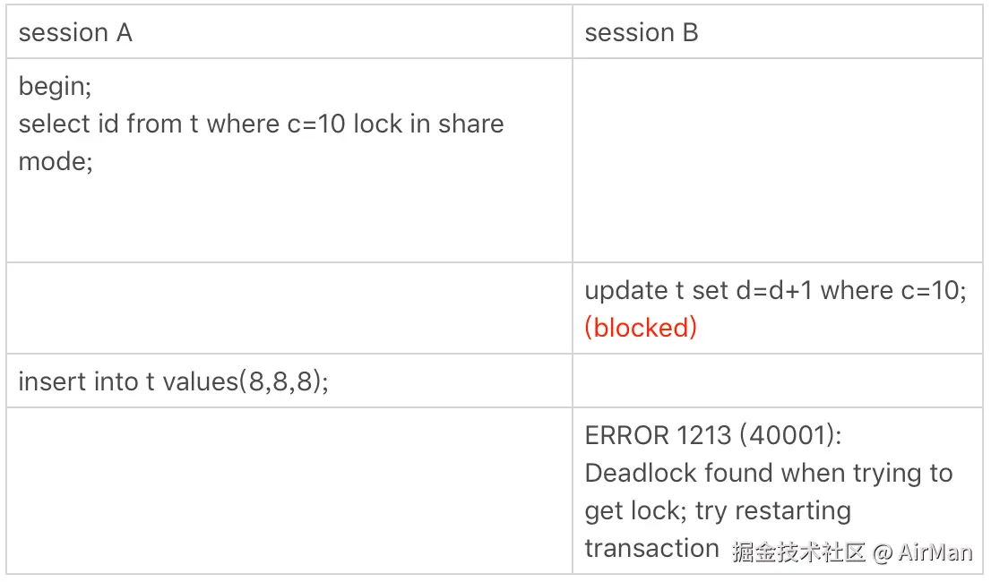Click the "update t set d=d+1" statement
The height and width of the screenshot is (582, 991).
699,291
